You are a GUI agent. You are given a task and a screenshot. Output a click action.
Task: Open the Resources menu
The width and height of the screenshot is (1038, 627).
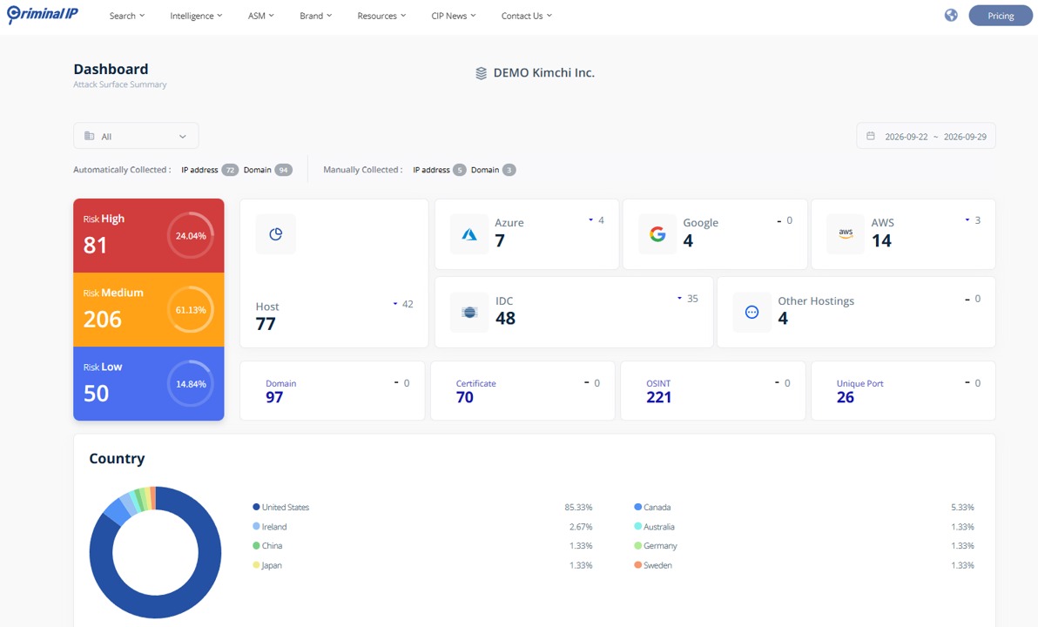(381, 15)
